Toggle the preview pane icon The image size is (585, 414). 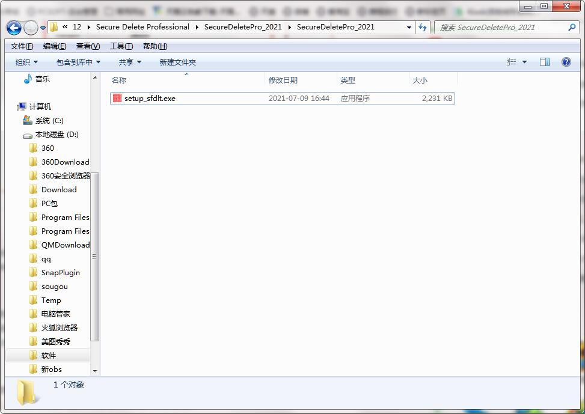[x=546, y=61]
